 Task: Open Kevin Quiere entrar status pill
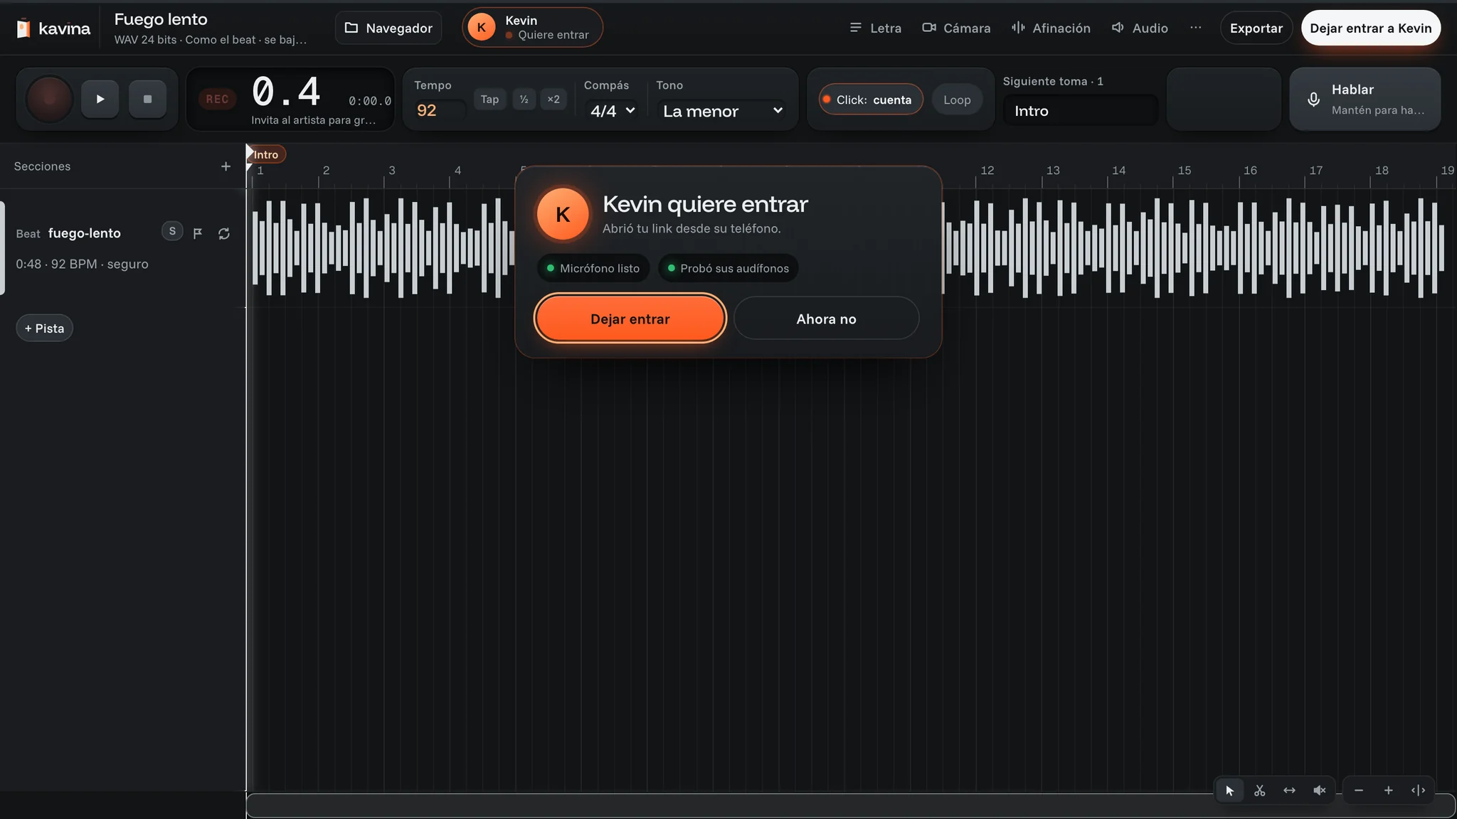pyautogui.click(x=532, y=28)
